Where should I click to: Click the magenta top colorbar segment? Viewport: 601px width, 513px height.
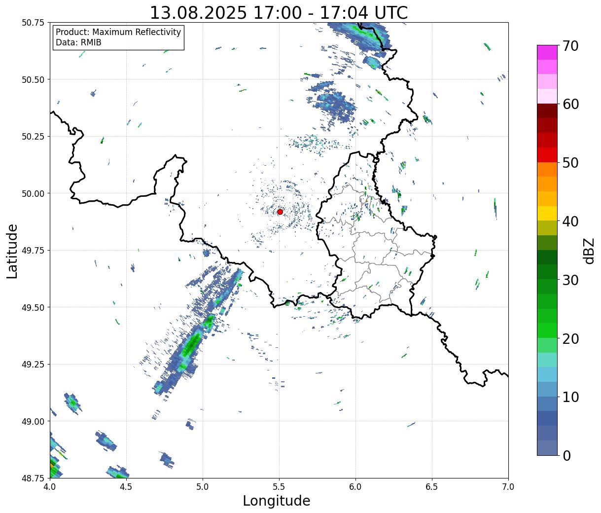[x=547, y=52]
